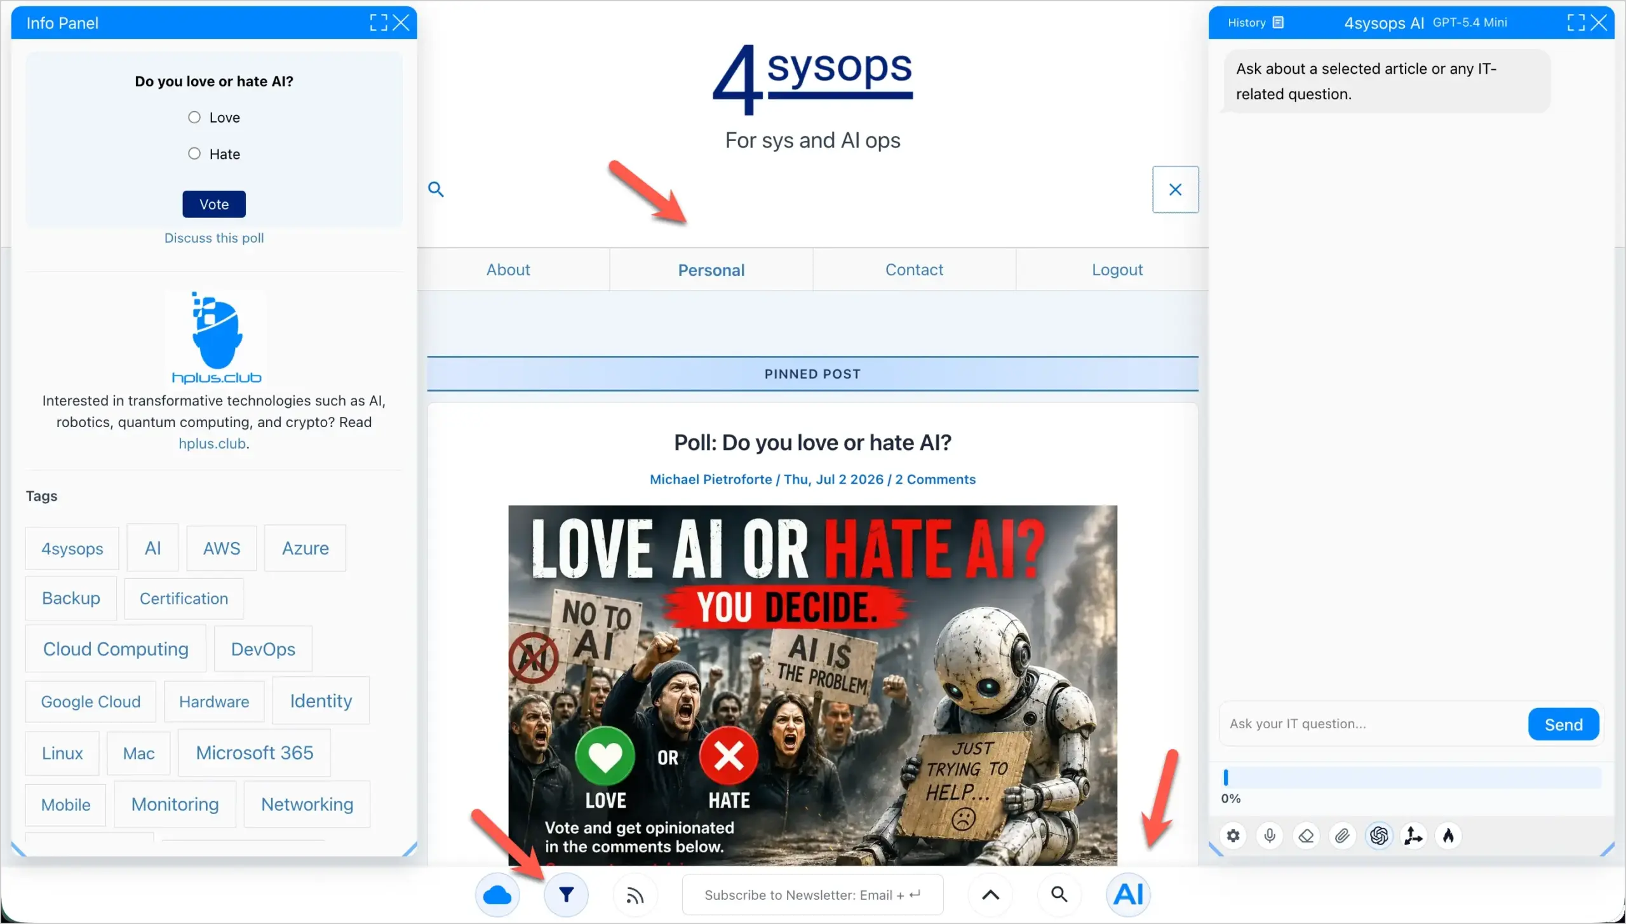Follow the hplus.club text link

click(x=212, y=444)
